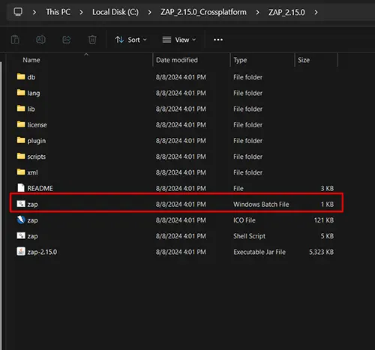The width and height of the screenshot is (375, 350).
Task: Expand chevron after ZAP_2.15.0 in breadcrumb
Action: point(316,12)
